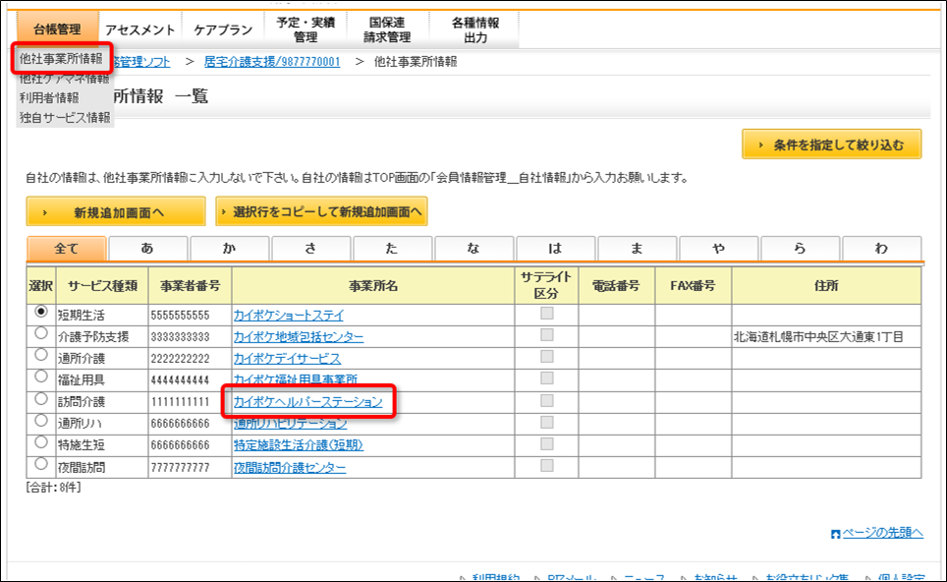
Task: Choose 独自サービス情報 from the dropdown menu
Action: pos(65,117)
